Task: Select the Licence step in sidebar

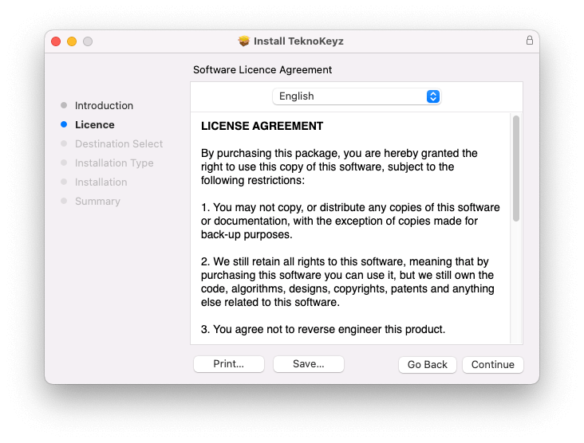Action: coord(95,124)
